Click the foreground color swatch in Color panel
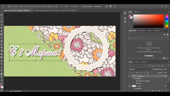The width and height of the screenshot is (170, 96). (x=130, y=16)
